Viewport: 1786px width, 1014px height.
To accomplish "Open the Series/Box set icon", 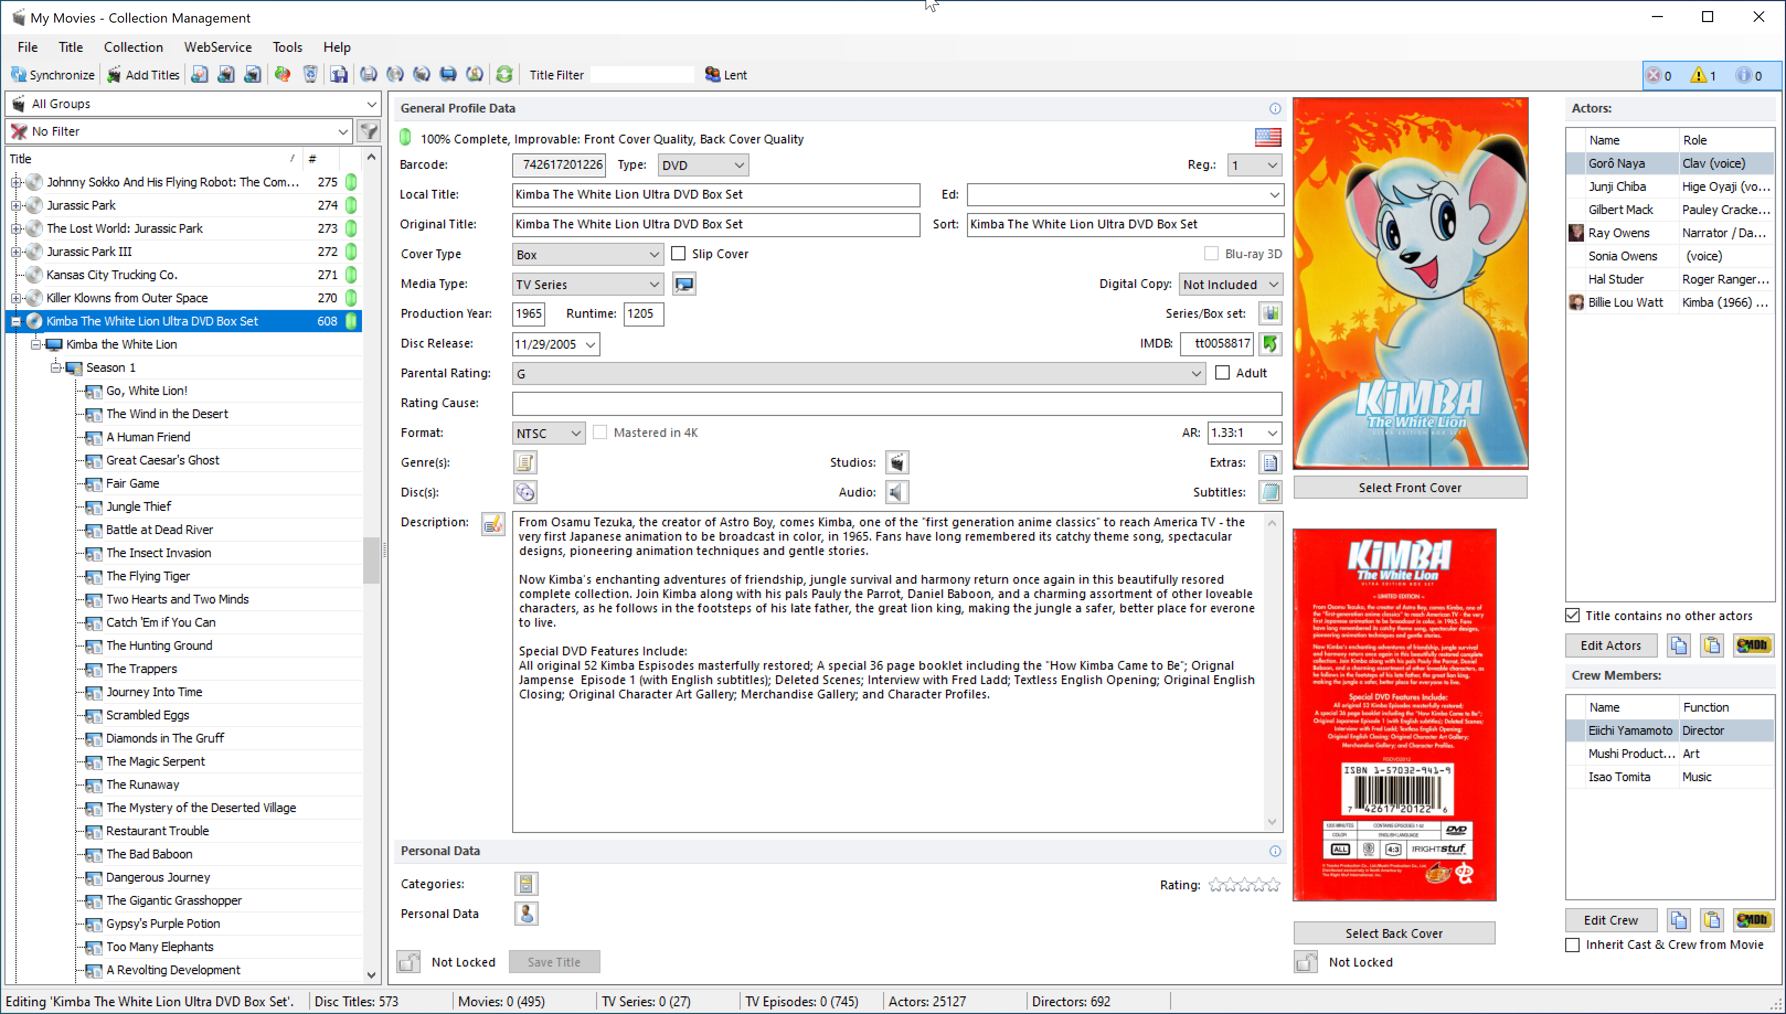I will (1270, 313).
